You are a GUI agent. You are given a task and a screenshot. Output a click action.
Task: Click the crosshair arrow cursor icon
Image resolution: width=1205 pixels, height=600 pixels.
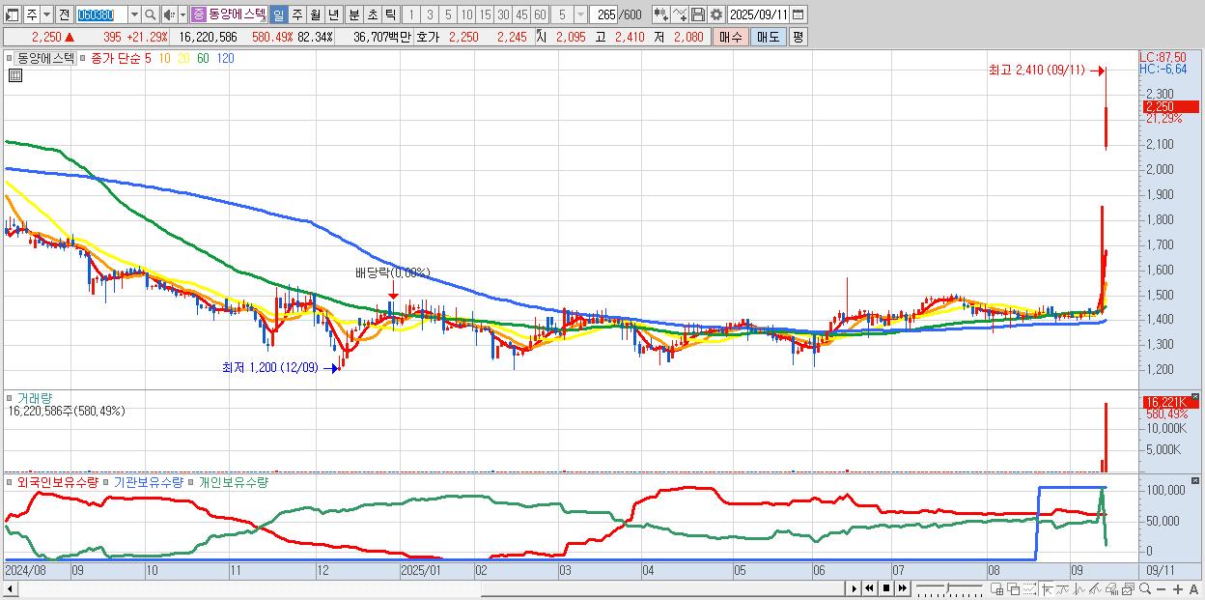pyautogui.click(x=1047, y=588)
